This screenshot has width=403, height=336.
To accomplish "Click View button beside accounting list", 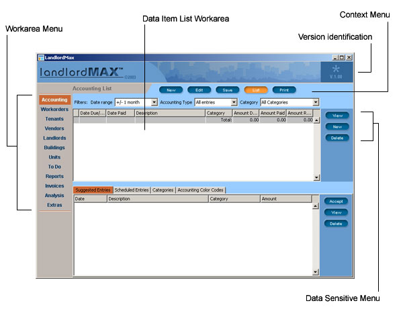I will tap(337, 116).
